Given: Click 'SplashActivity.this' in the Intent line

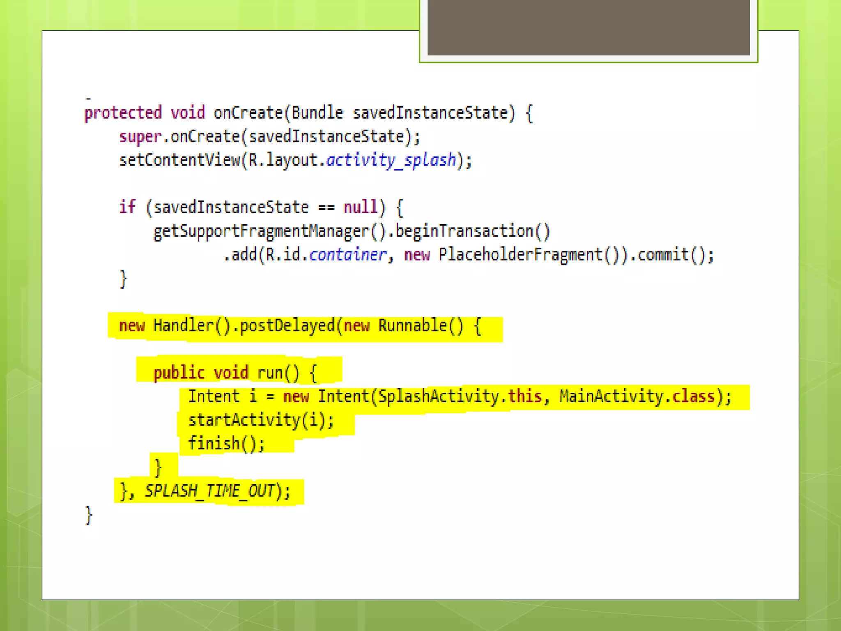Looking at the screenshot, I should coord(460,397).
